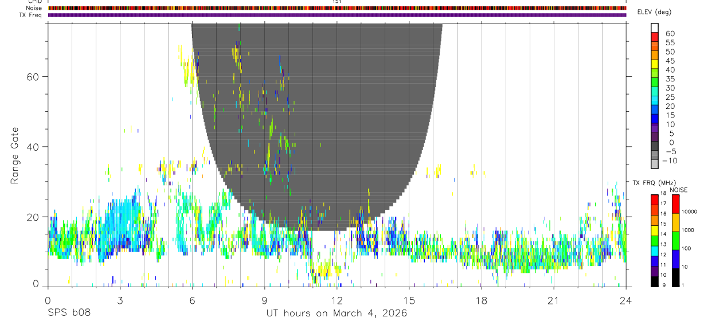Click the '12' tick on the UT hours axis
704x325 pixels.
(337, 300)
